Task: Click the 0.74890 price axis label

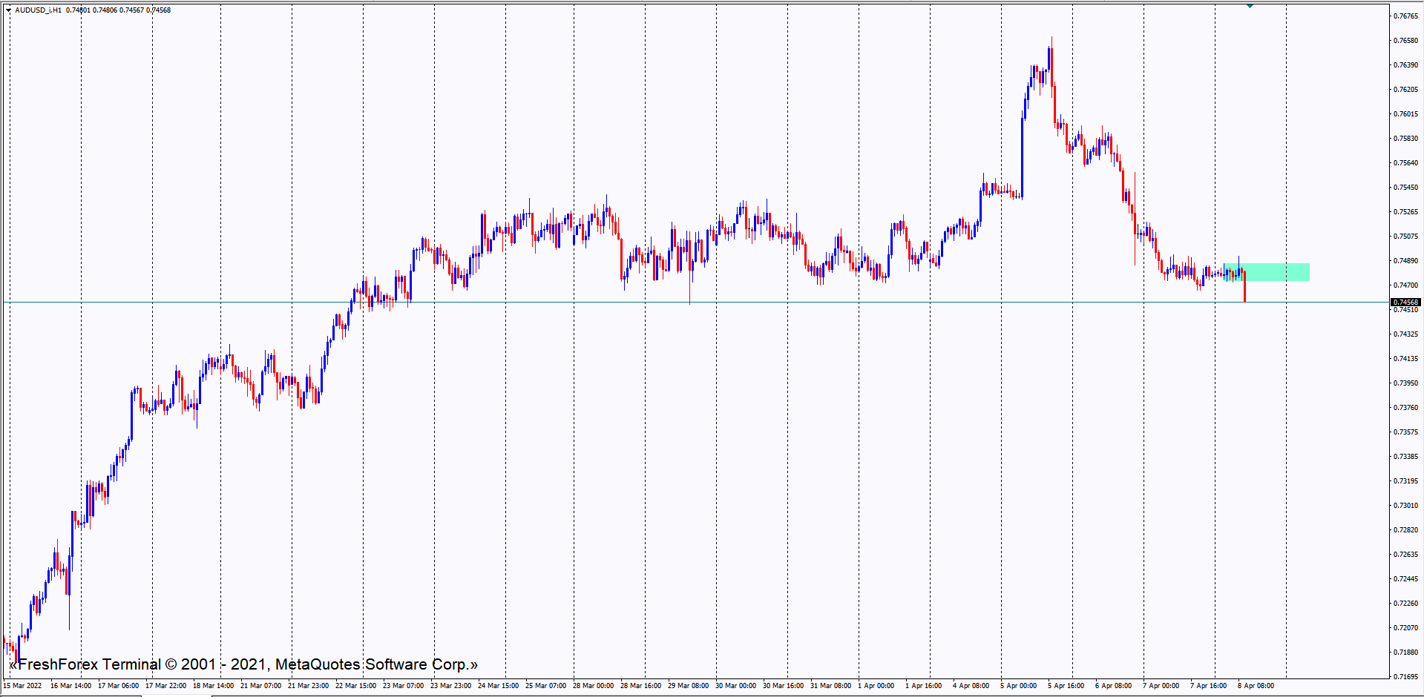Action: (x=1405, y=261)
